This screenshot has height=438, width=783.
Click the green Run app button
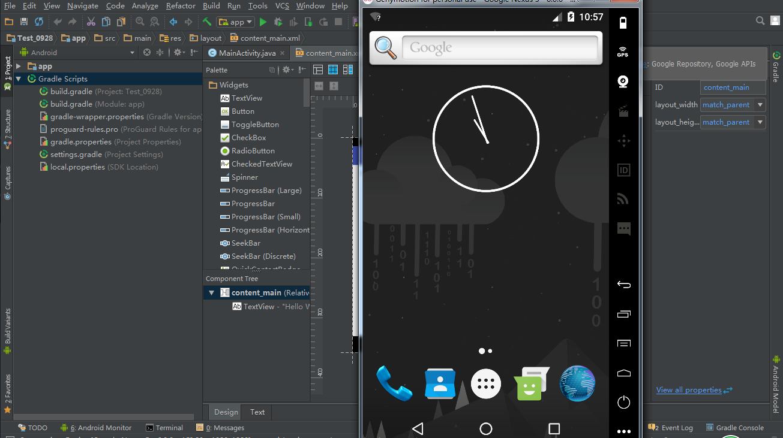(x=263, y=22)
